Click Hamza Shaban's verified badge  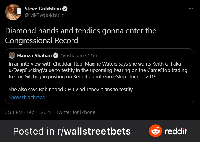coord(55,56)
